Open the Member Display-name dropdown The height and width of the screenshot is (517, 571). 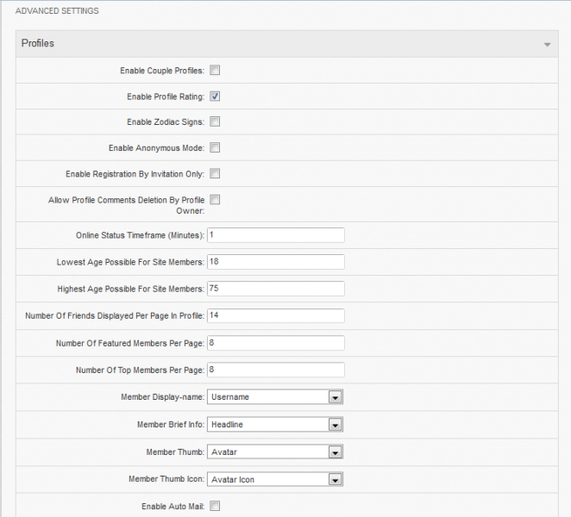point(275,397)
